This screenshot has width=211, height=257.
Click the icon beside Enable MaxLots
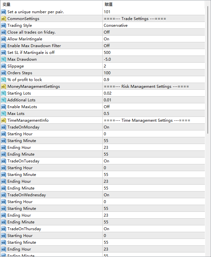(4, 107)
